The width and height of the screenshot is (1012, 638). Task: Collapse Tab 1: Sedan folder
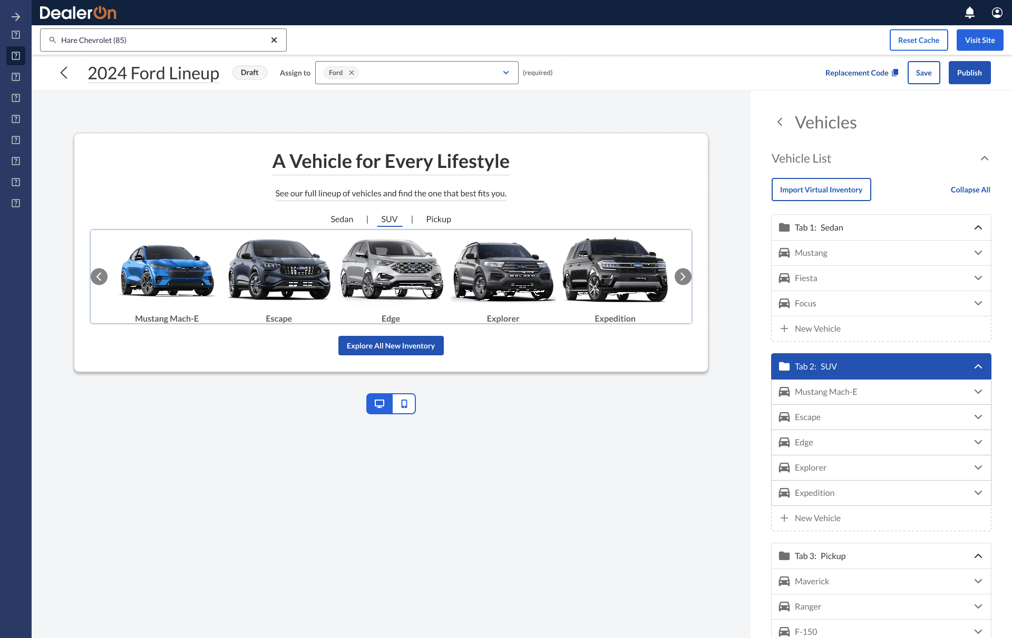978,227
